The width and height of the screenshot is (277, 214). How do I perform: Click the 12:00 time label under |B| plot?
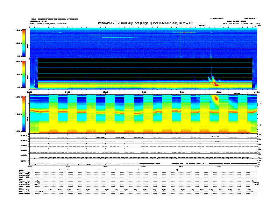(x=143, y=166)
